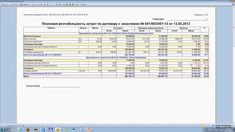The image size is (235, 132).
Task: Click the TeamViewer panel in the corner
Action: (224, 126)
